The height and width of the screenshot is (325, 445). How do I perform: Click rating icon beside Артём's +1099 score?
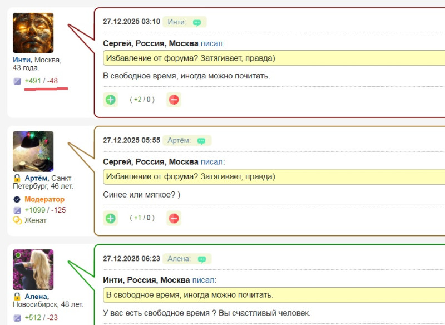click(x=17, y=210)
